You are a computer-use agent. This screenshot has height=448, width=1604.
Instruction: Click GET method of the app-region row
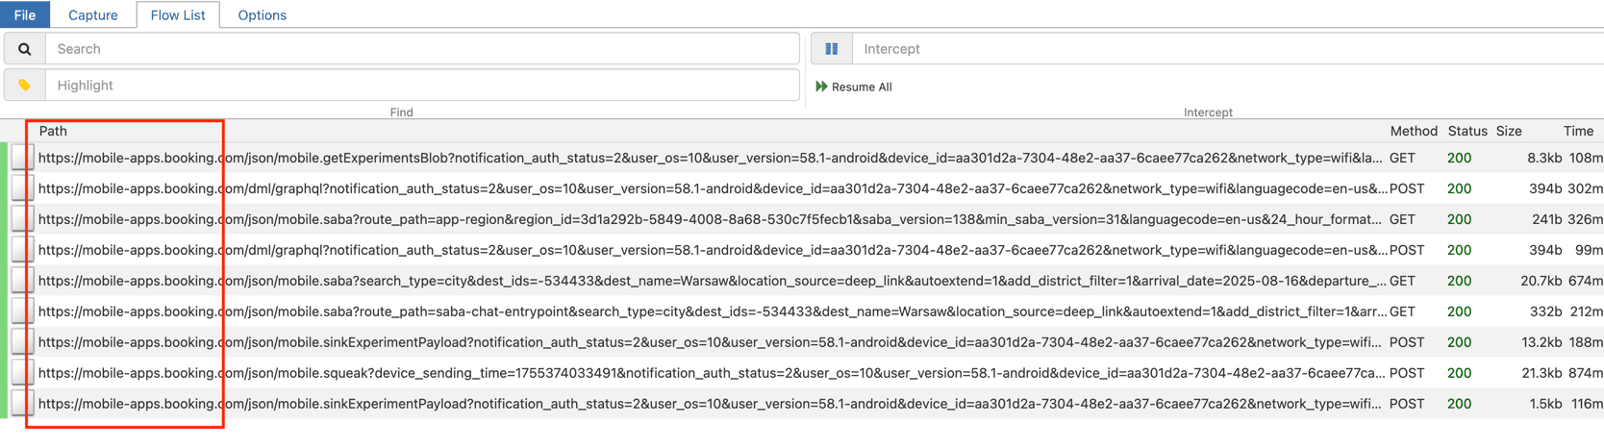(1402, 219)
